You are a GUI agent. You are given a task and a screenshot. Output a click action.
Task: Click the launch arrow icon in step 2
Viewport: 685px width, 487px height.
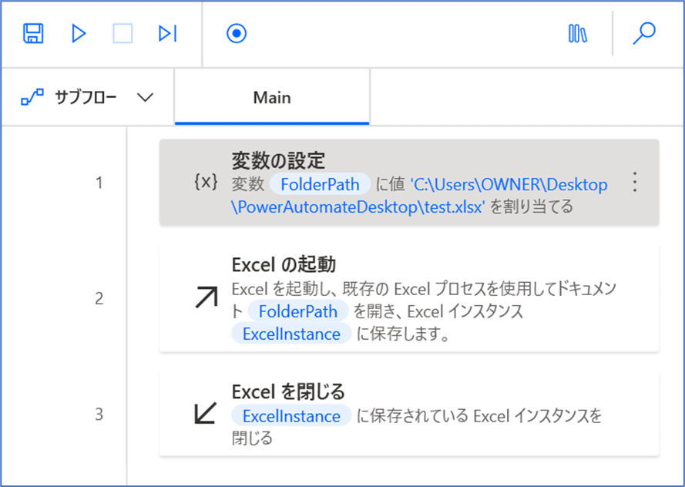tap(207, 297)
